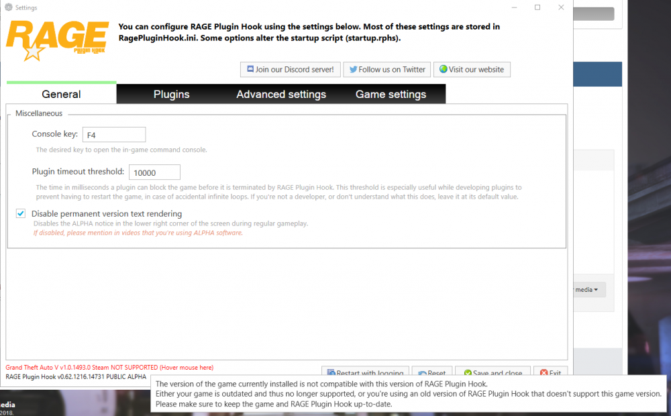Image resolution: width=671 pixels, height=416 pixels.
Task: Select the General tab
Action: tap(60, 94)
